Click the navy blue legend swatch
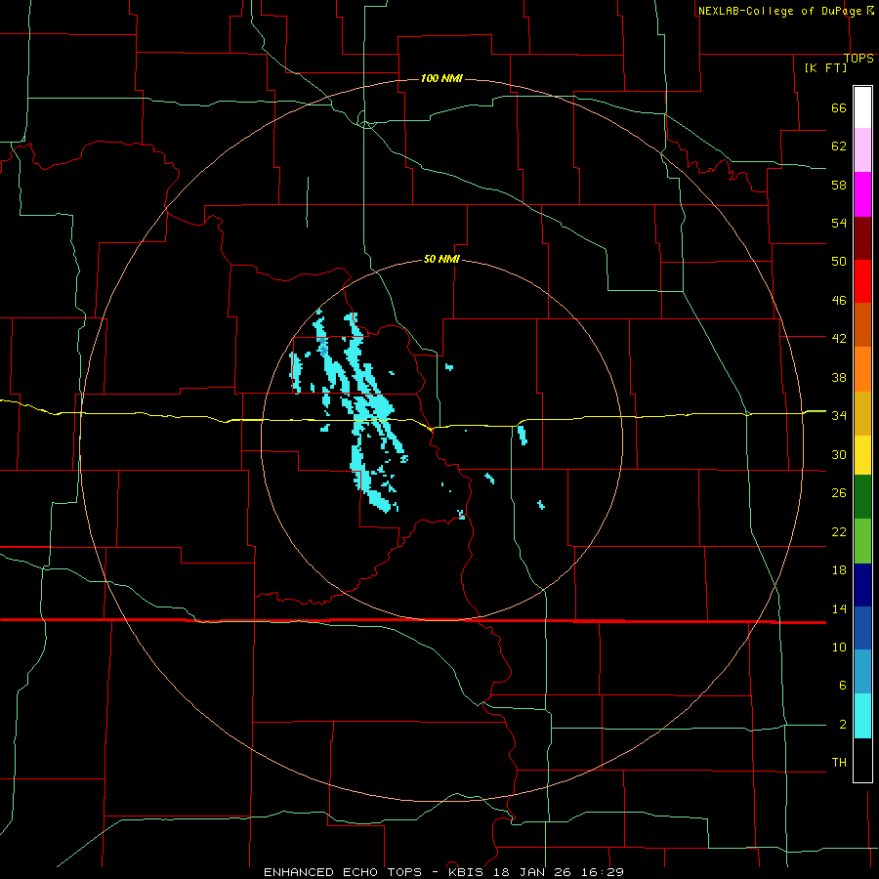Viewport: 879px width, 879px height. [862, 585]
